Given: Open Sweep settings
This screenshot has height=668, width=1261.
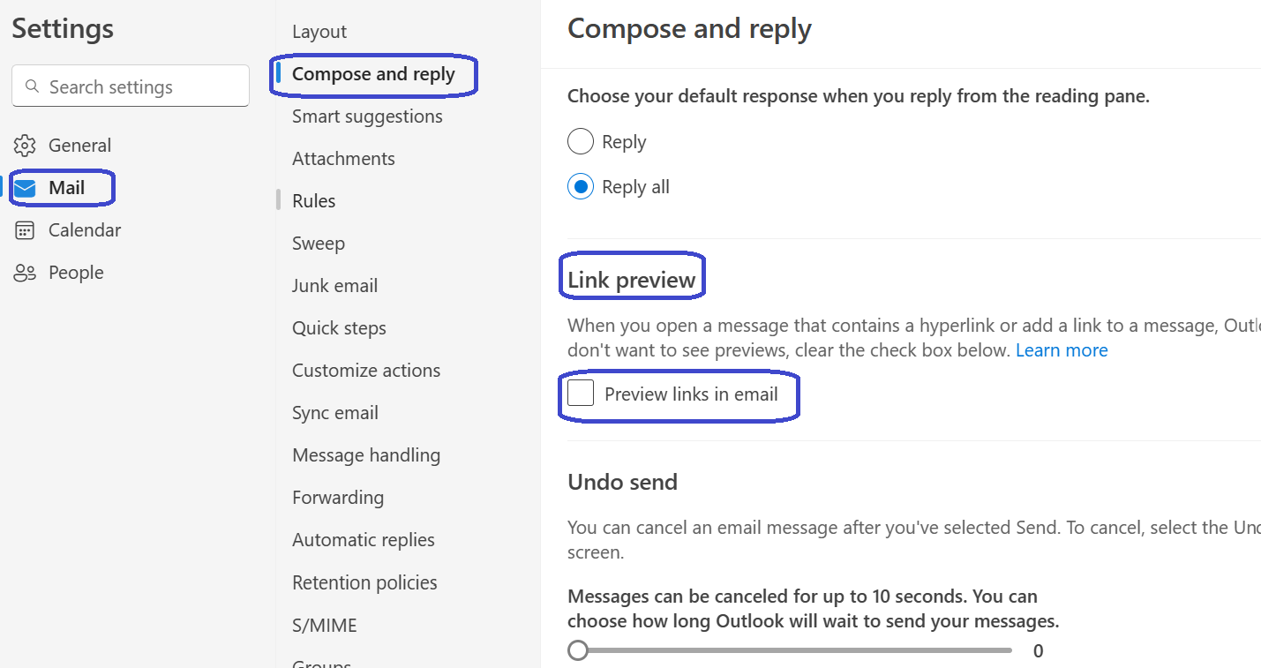Looking at the screenshot, I should pyautogui.click(x=318, y=243).
